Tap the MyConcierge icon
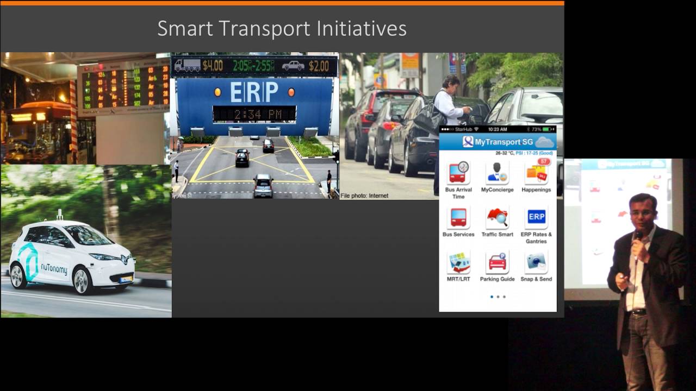Image resolution: width=696 pixels, height=391 pixels. tap(497, 173)
